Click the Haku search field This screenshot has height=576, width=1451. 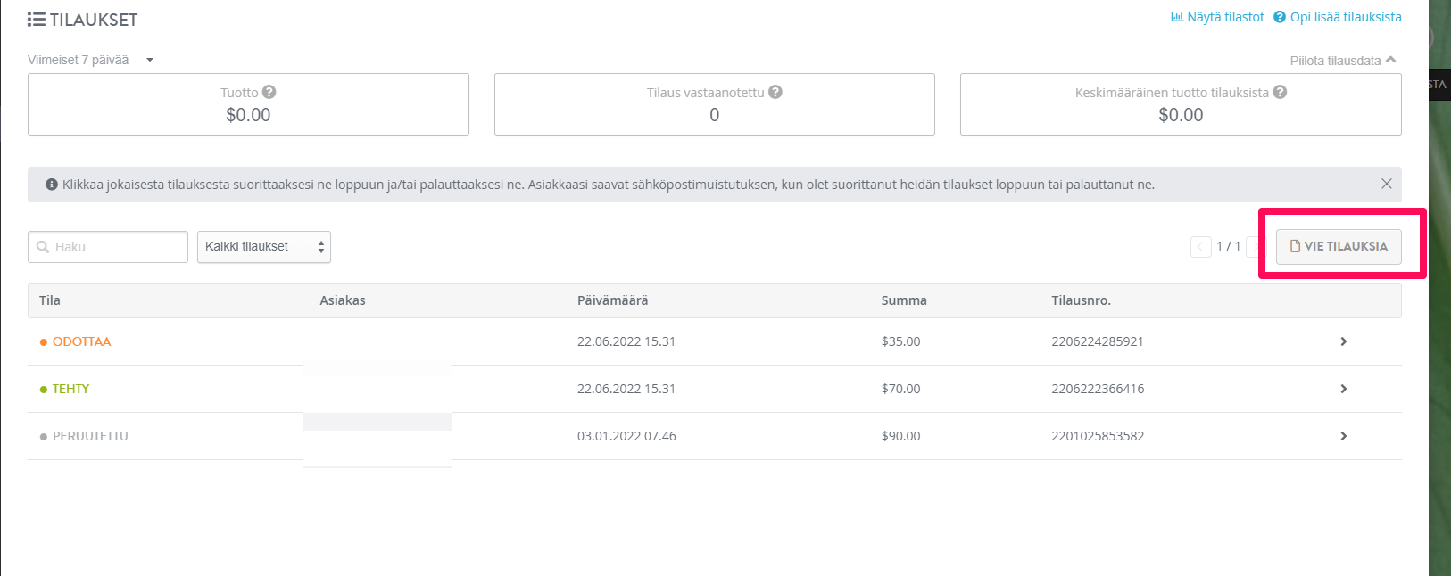(108, 247)
